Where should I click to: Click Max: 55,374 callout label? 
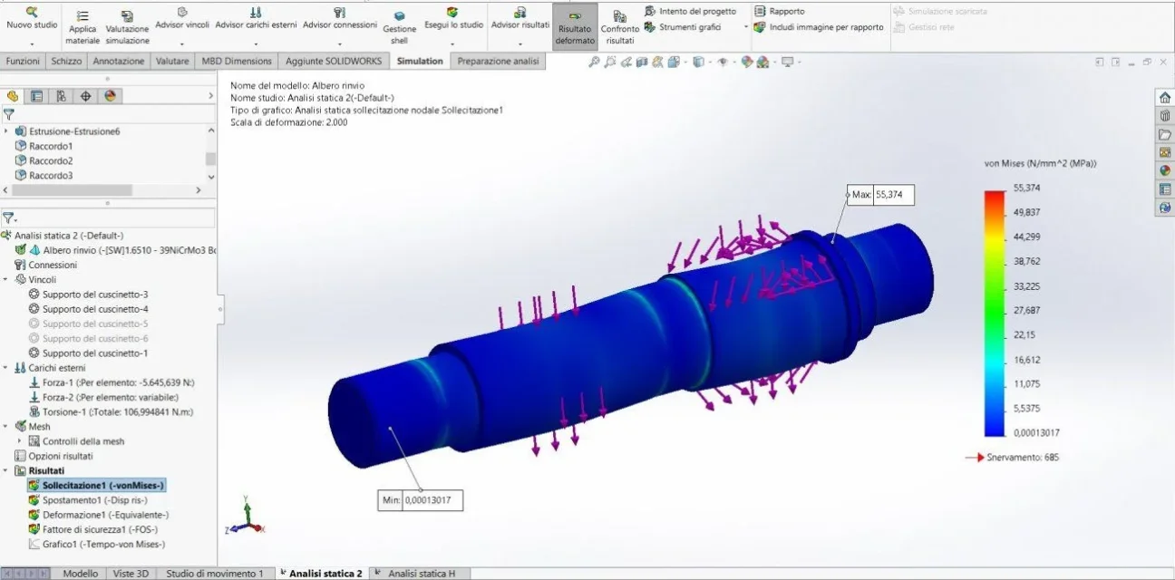click(x=881, y=195)
